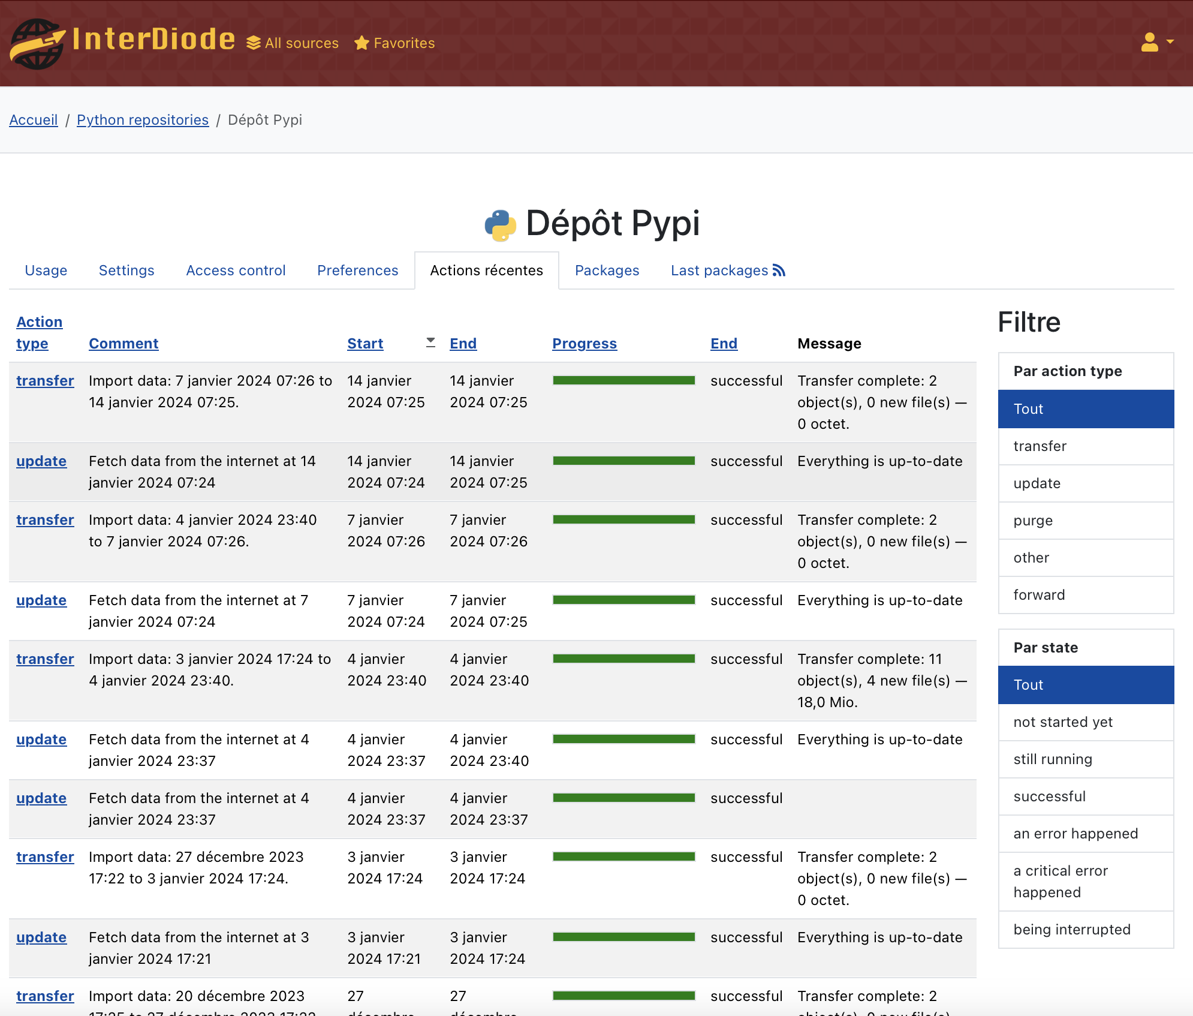The width and height of the screenshot is (1193, 1016).
Task: Sort by first End date column
Action: 463,344
